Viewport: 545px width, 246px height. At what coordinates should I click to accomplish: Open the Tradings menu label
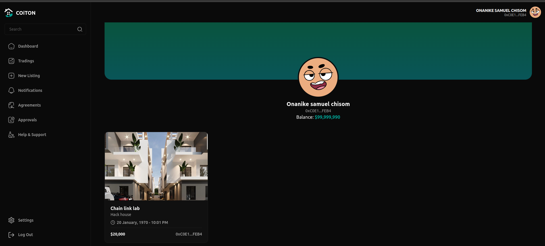[x=26, y=61]
